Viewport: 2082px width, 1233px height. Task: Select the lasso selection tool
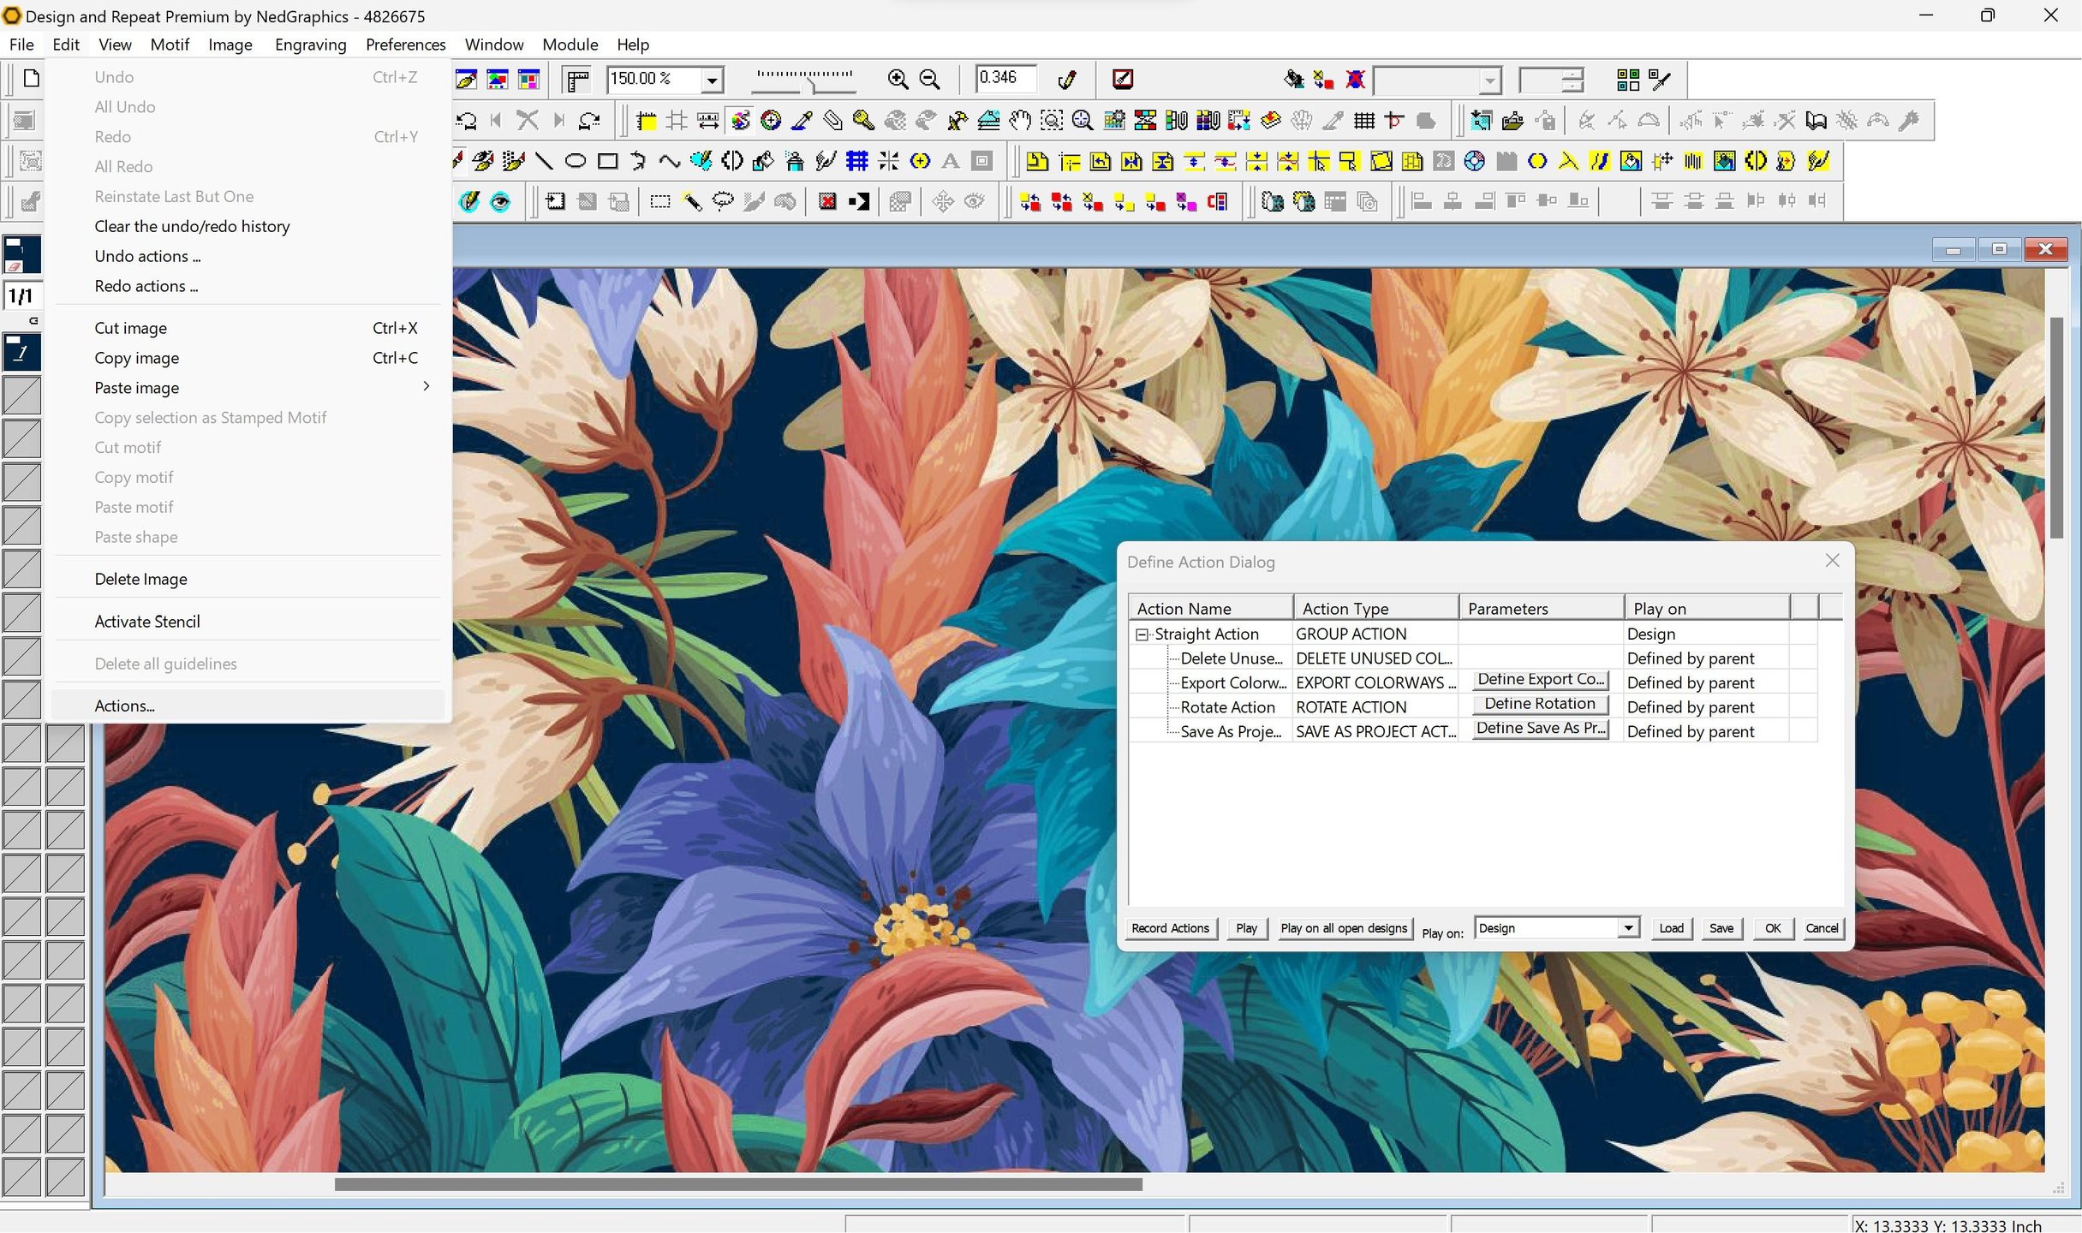[723, 202]
